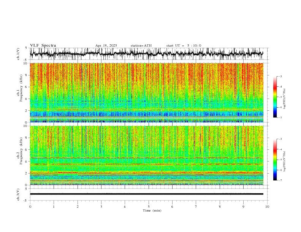This screenshot has height=232, width=301.
Task: Click the ch.2 log(PSD) colorbar title
Action: click(x=285, y=161)
